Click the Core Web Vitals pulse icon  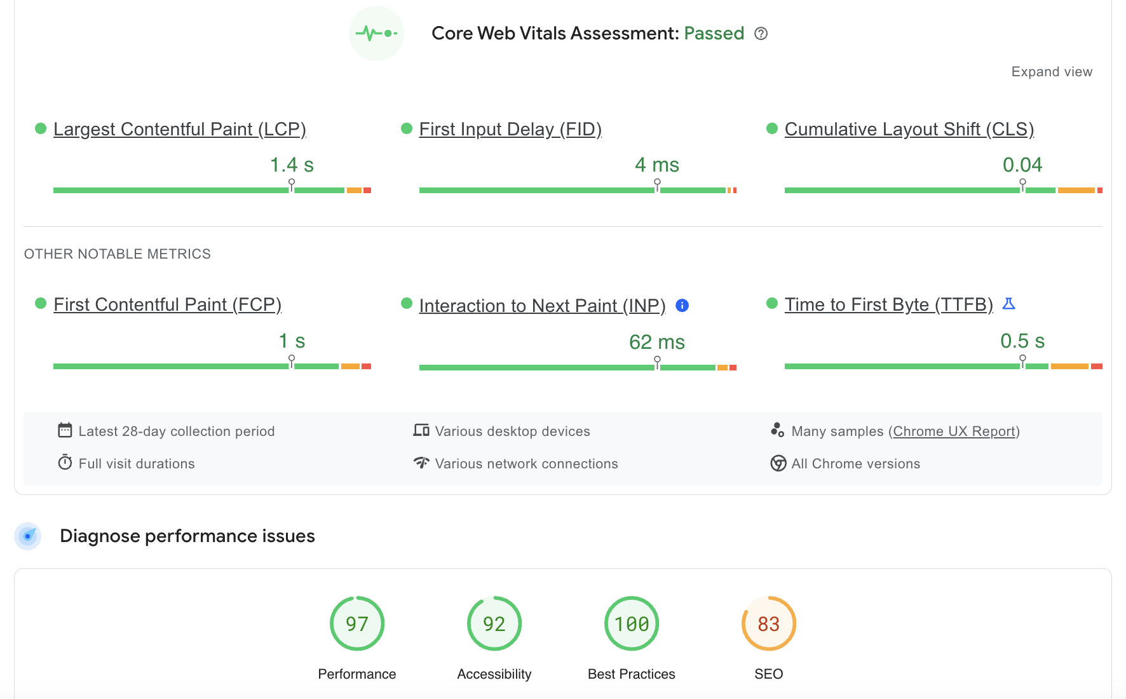coord(376,33)
